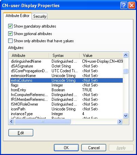
Task: Select the extensionName attribute
Action: pos(66,76)
